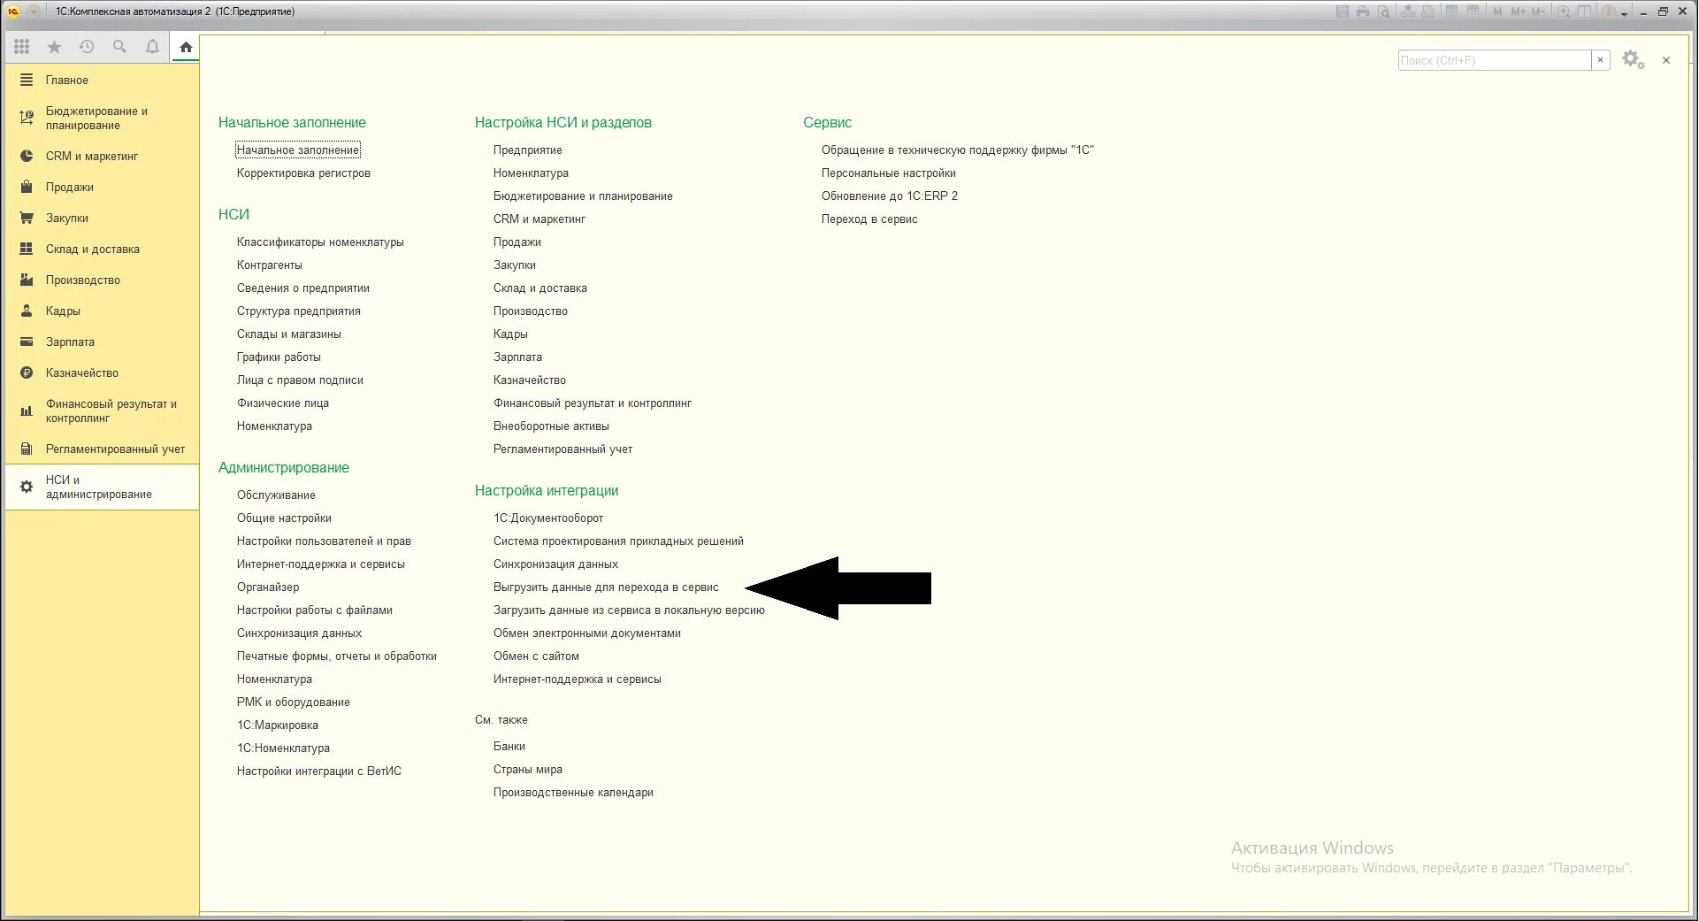Click the M- memory subtract button
This screenshot has width=1699, height=921.
pos(1539,12)
